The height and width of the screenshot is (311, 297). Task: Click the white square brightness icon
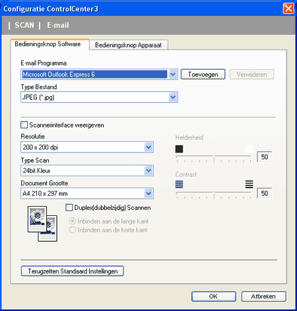tap(249, 149)
